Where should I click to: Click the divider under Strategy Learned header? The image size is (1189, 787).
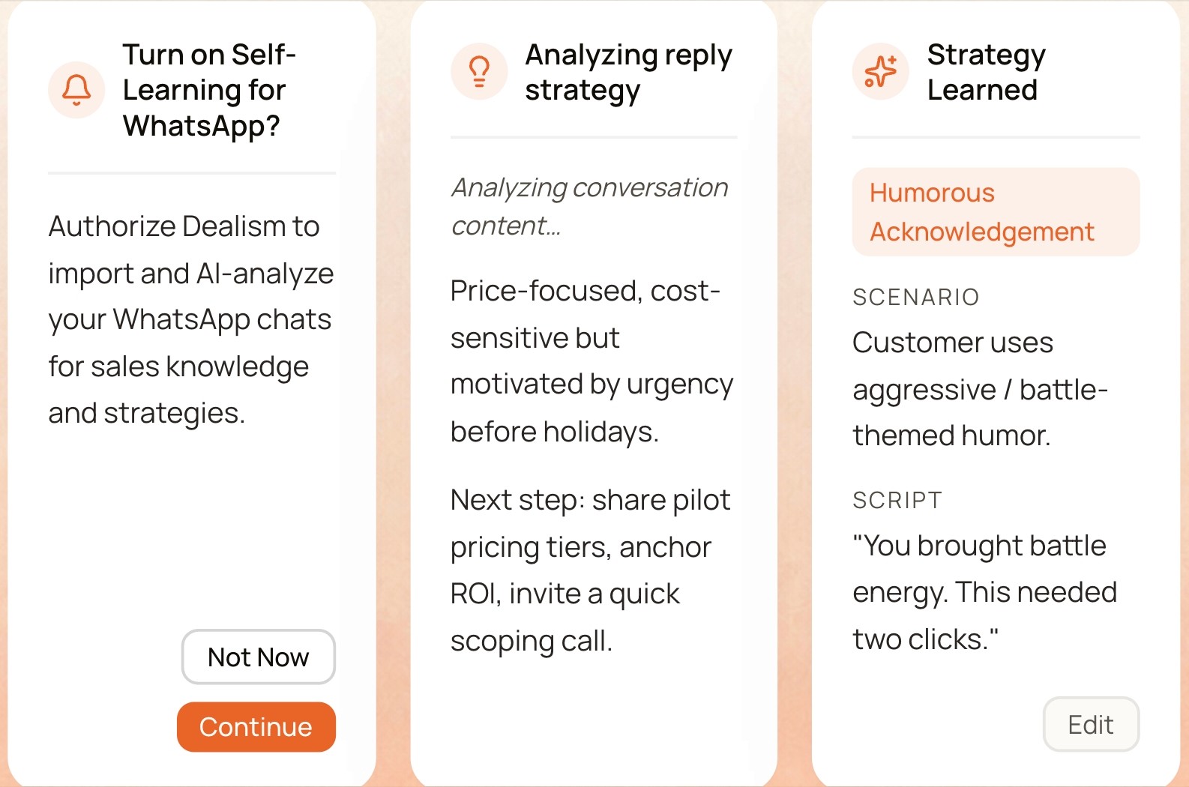[996, 137]
